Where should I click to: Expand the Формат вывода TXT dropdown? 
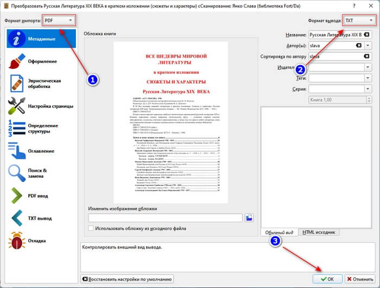(359, 21)
